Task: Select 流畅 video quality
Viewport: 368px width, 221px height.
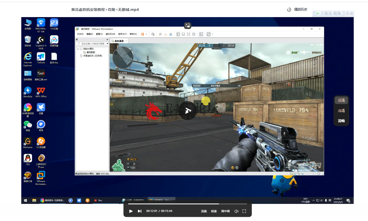Action: point(341,121)
